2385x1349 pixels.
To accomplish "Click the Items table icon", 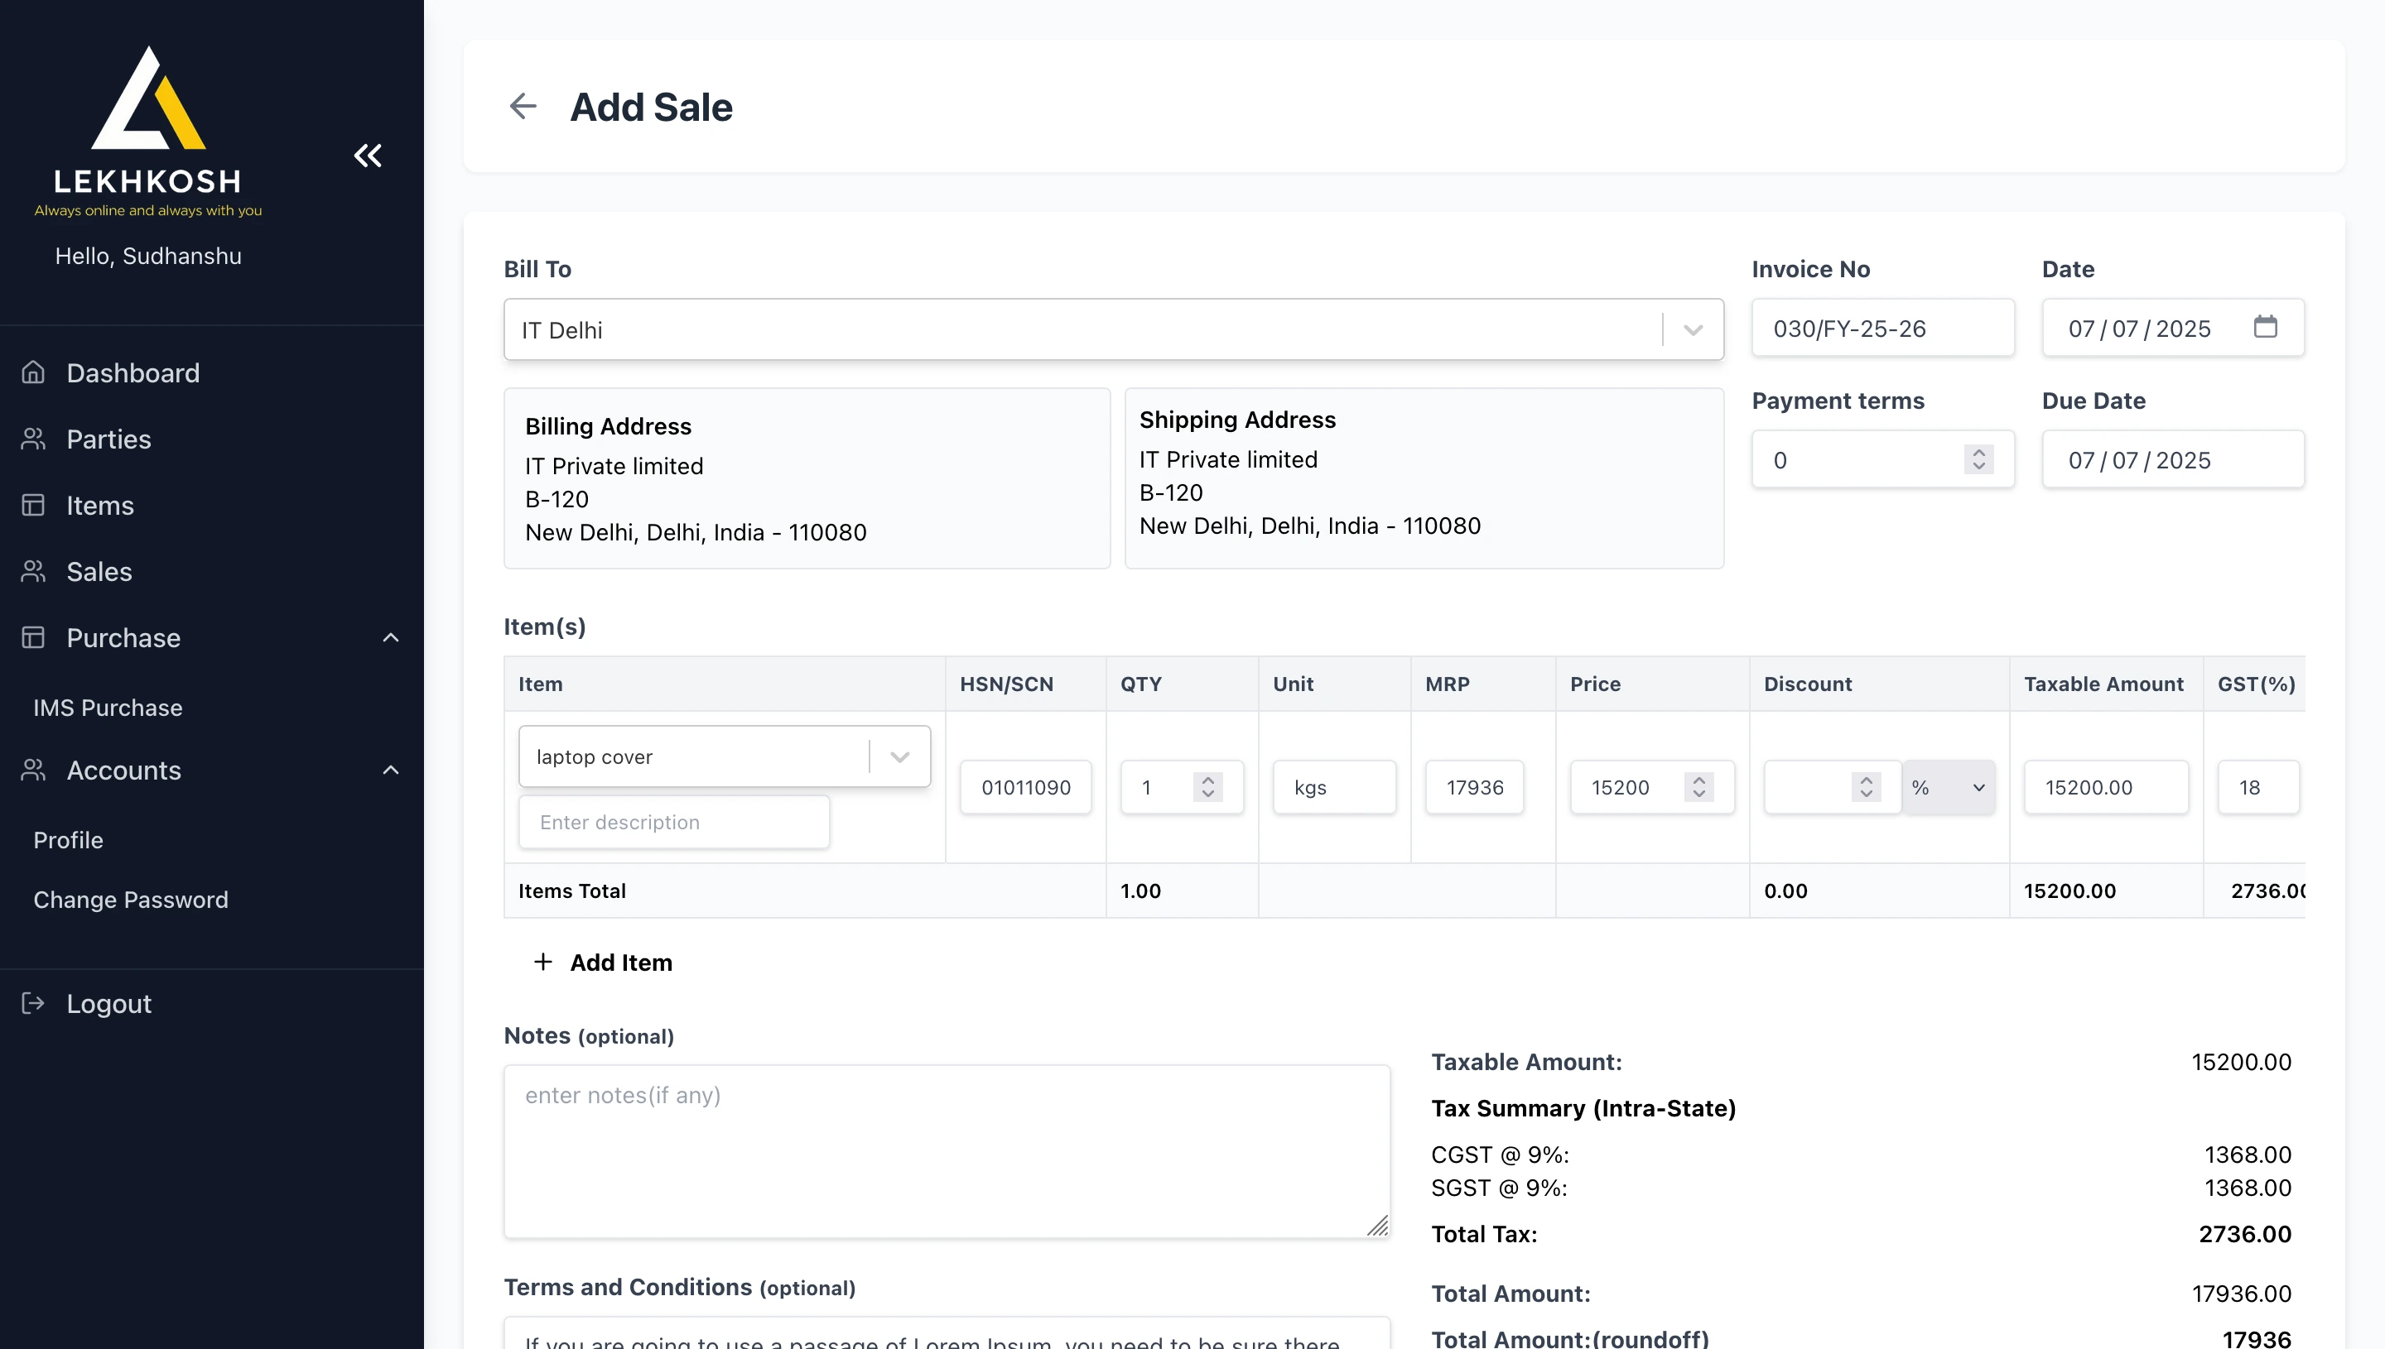I will (x=33, y=505).
